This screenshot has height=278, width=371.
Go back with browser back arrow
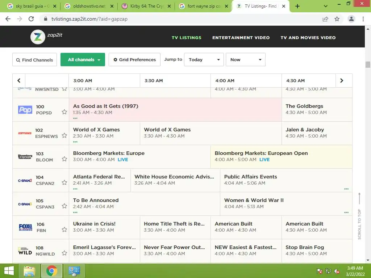pyautogui.click(x=8, y=19)
